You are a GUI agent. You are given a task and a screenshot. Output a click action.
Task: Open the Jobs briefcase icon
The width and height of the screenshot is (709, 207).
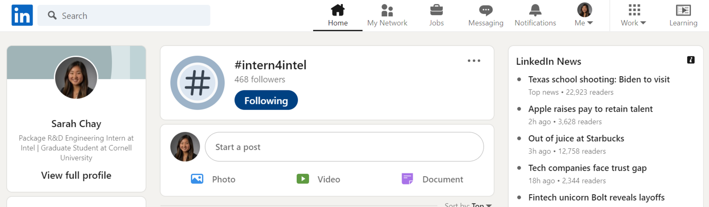(436, 10)
